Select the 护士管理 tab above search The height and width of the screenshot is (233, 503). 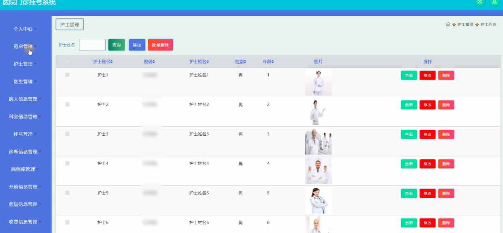pyautogui.click(x=70, y=25)
